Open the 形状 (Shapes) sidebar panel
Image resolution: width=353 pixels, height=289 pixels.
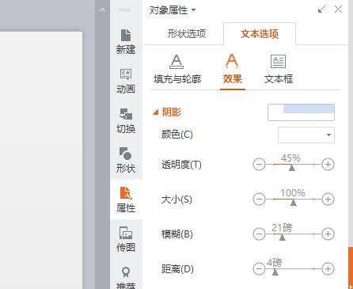[x=126, y=160]
